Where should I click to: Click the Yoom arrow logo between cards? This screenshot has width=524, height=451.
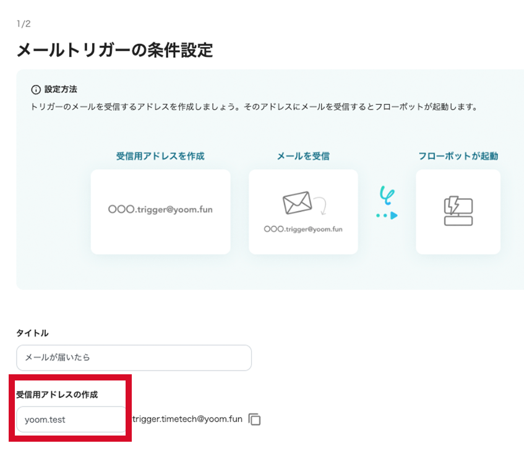(x=387, y=202)
